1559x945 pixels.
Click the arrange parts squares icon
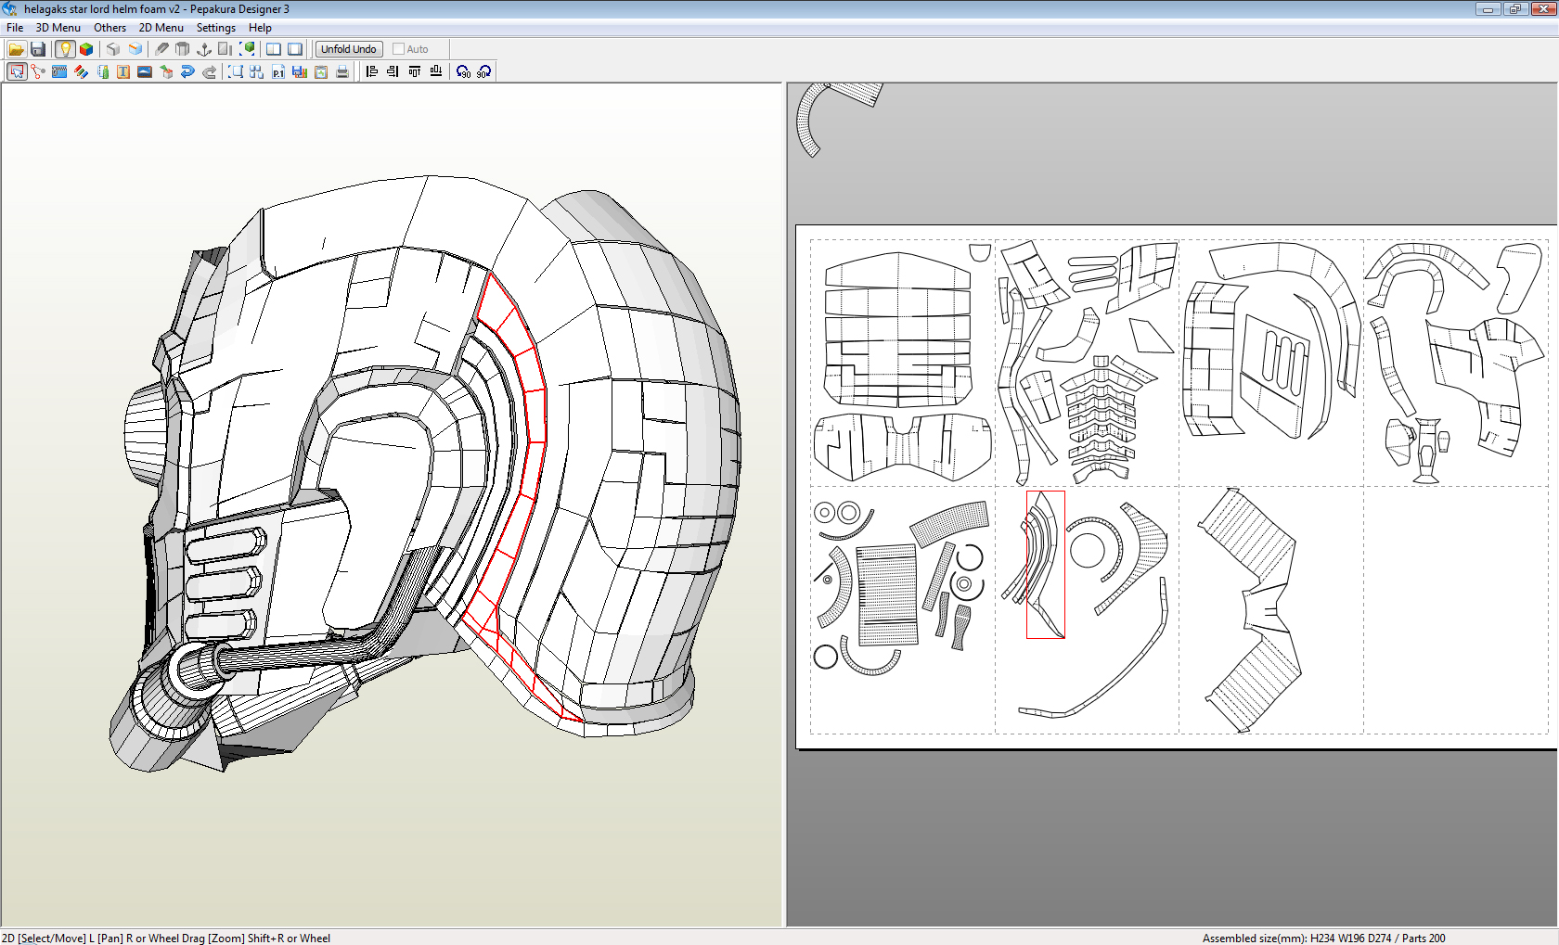click(x=257, y=71)
